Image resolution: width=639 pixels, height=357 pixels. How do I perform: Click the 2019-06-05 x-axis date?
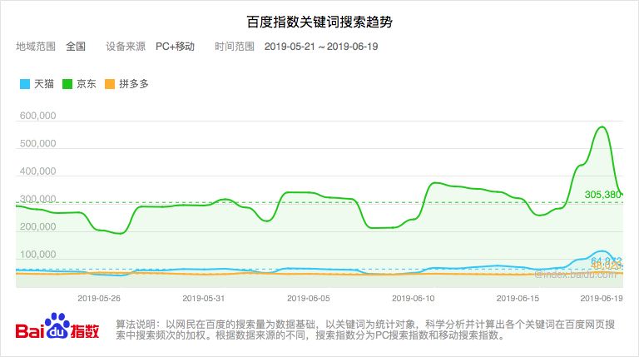[x=309, y=298]
